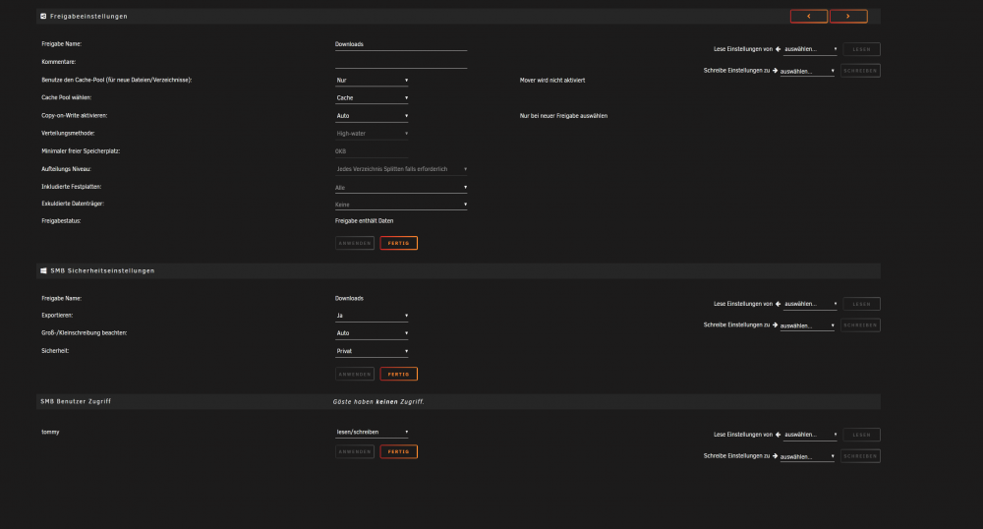Click the 'Freigabestatus:' label

point(61,220)
